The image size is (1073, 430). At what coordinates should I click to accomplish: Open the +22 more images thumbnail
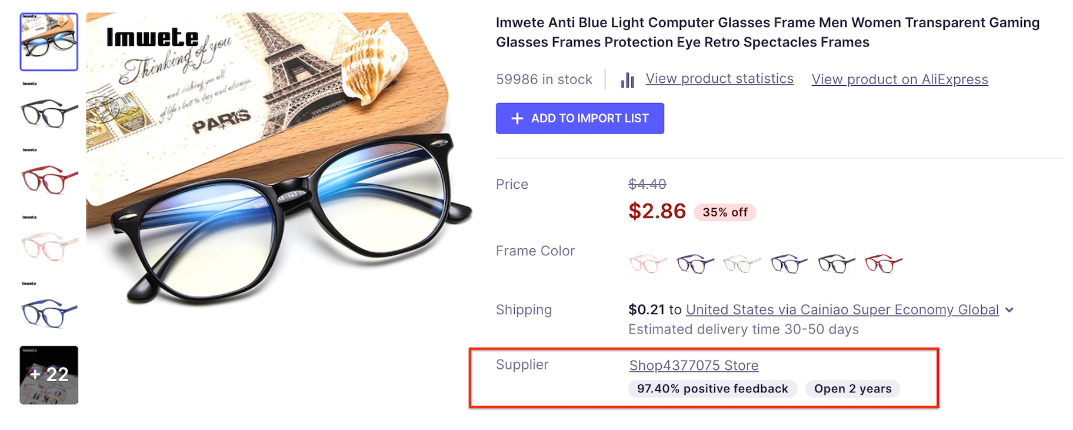[49, 375]
